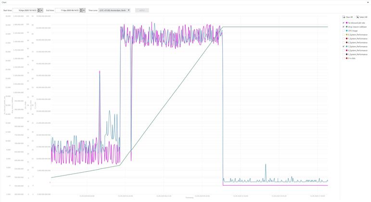The image size is (371, 202).
Task: Click the Apply button
Action: (x=142, y=10)
